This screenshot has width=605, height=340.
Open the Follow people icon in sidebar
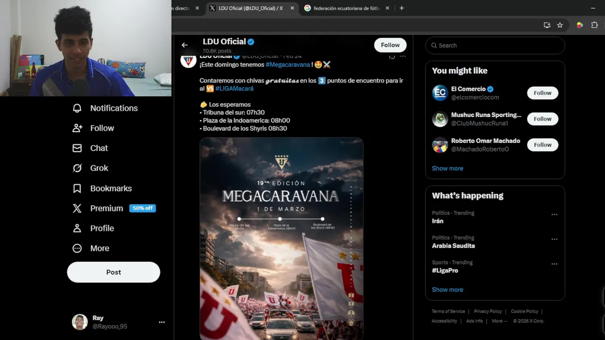(77, 128)
